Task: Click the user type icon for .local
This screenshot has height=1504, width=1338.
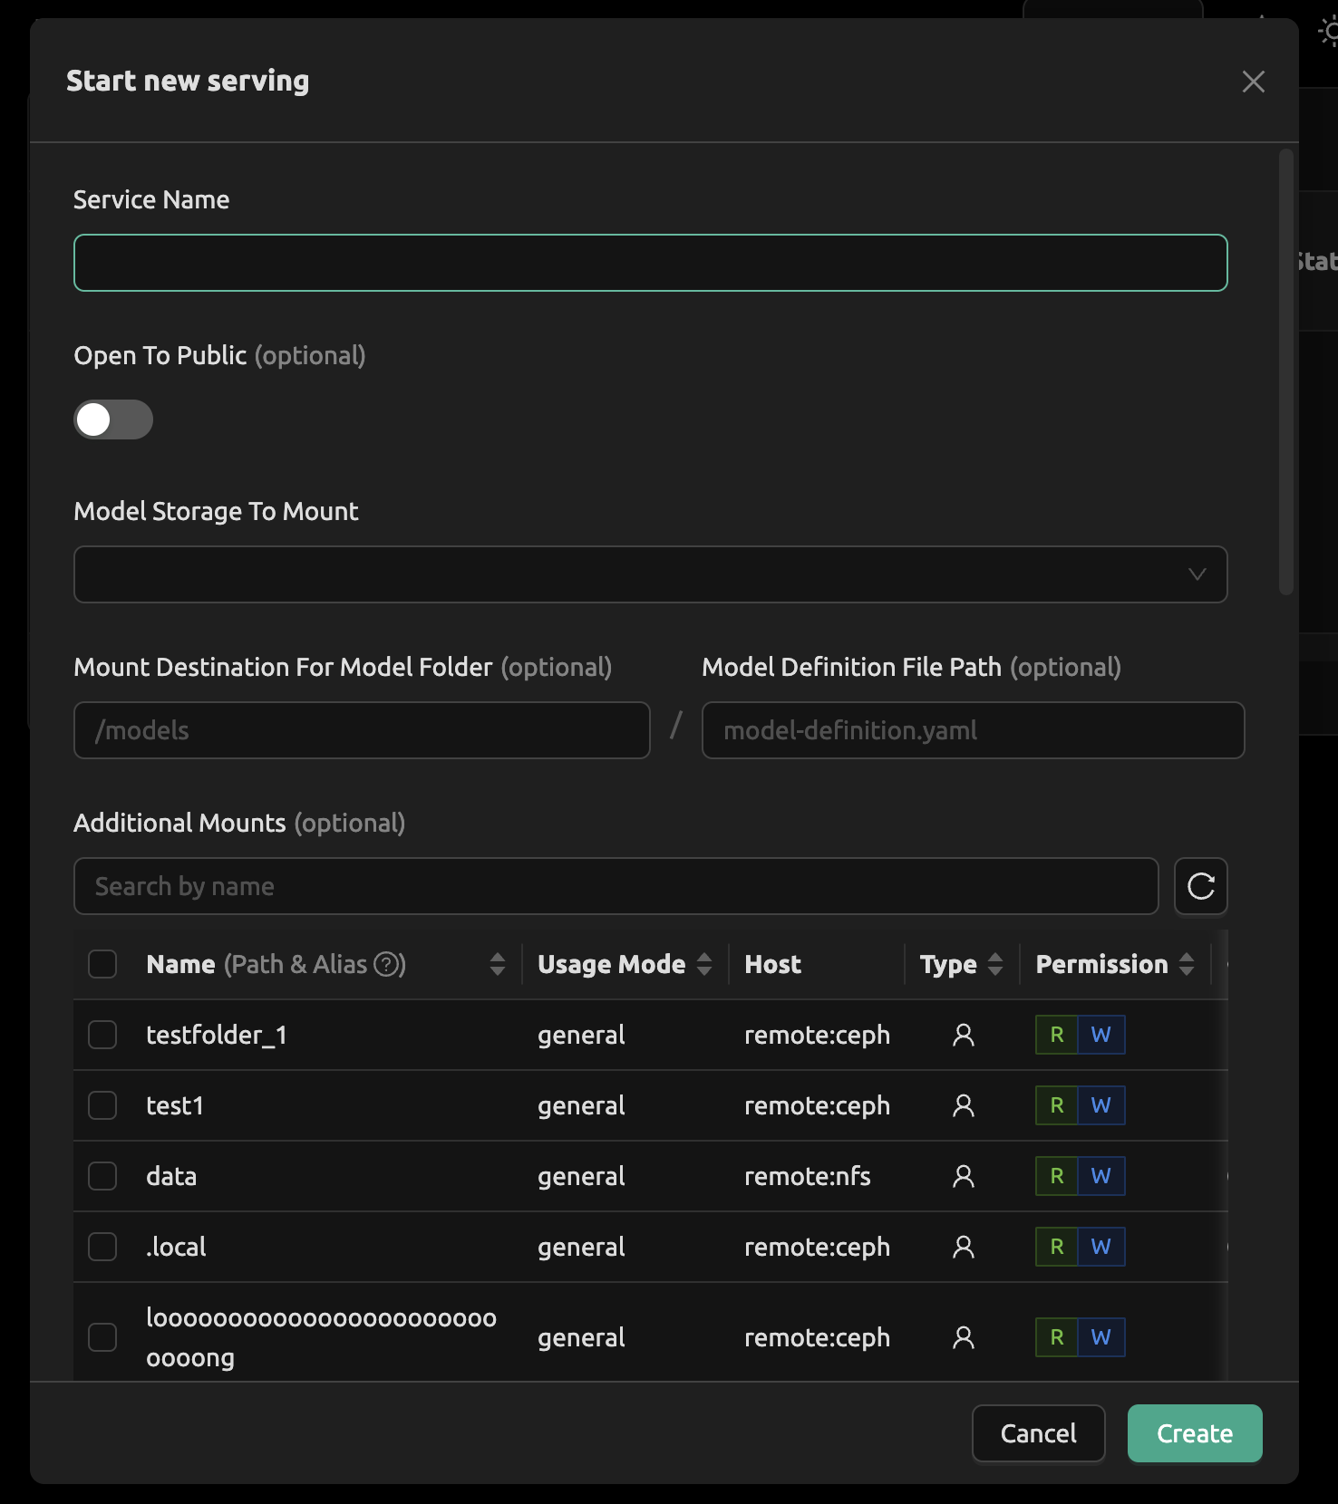Action: click(x=964, y=1247)
